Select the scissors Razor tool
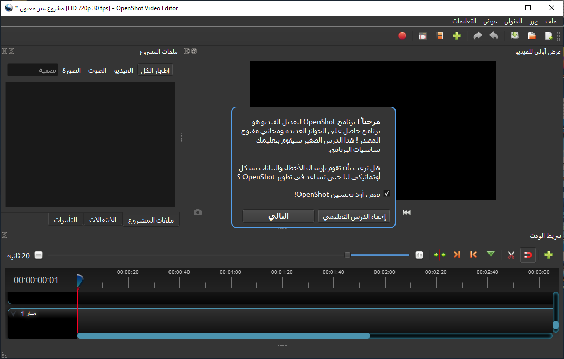Screen dimensions: 564x359 click(511, 255)
